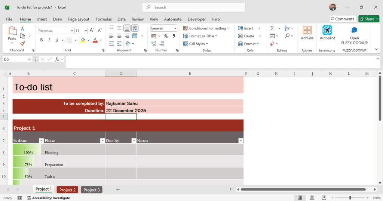This screenshot has width=383, height=201.
Task: Switch to Project 3 sheet tab
Action: coord(92,190)
